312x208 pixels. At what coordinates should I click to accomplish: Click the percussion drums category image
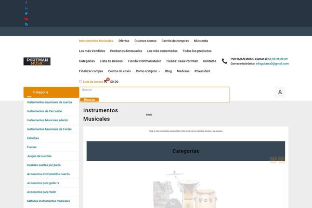pos(186,189)
